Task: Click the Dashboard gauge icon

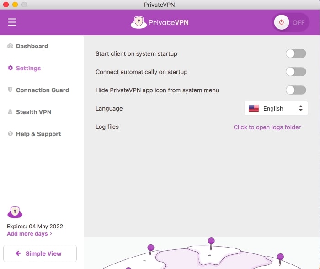Action: pos(10,46)
